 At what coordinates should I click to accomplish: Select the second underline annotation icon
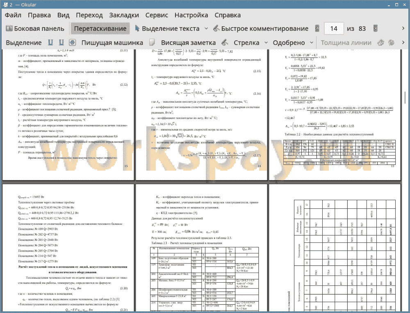61,42
